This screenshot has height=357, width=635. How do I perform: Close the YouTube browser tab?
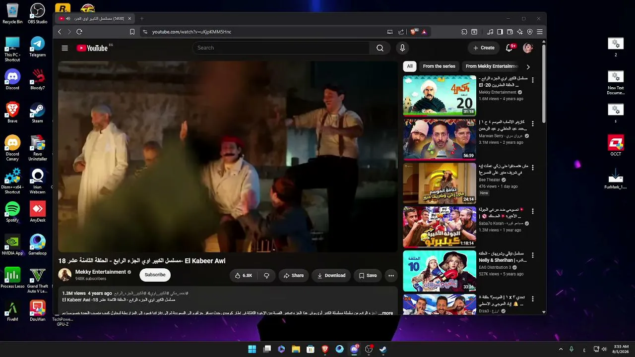tap(129, 18)
